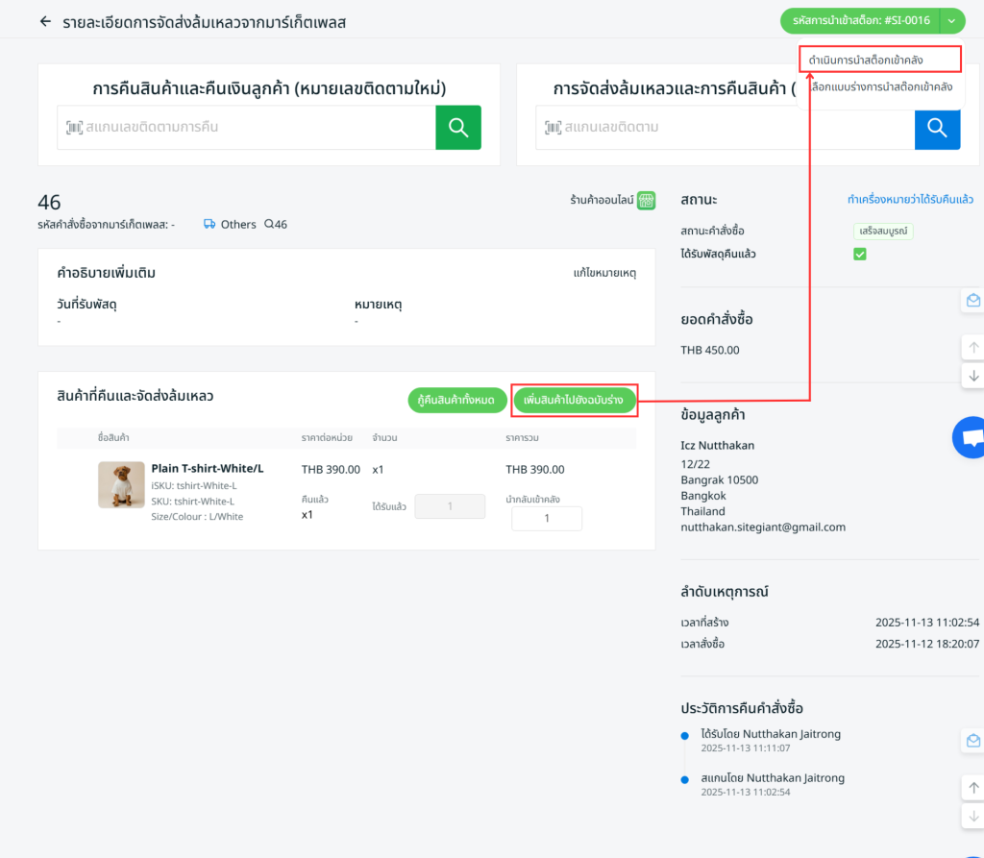Go back using the top-left arrow
Screen dimensions: 984x858
coord(45,21)
